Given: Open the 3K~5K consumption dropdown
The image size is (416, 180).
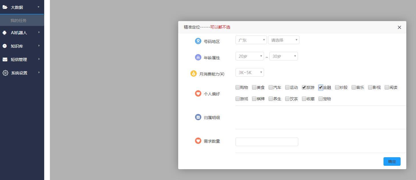Looking at the screenshot, I should [249, 72].
